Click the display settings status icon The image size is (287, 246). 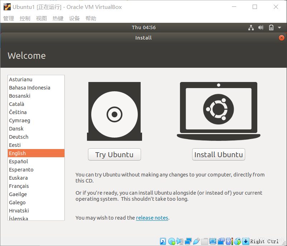(x=213, y=241)
